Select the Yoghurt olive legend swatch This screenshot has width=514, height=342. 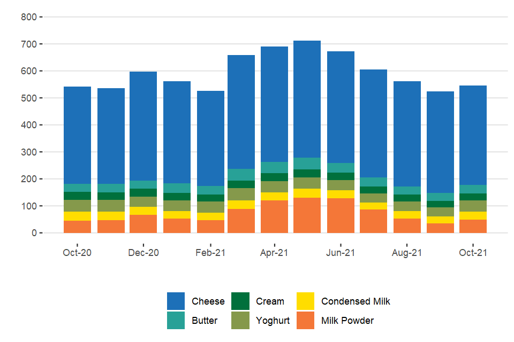tap(240, 321)
